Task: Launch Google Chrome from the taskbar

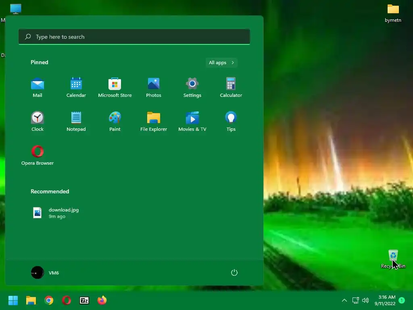Action: pos(49,300)
